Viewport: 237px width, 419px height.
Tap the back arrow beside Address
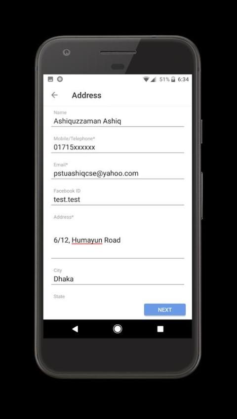(54, 95)
